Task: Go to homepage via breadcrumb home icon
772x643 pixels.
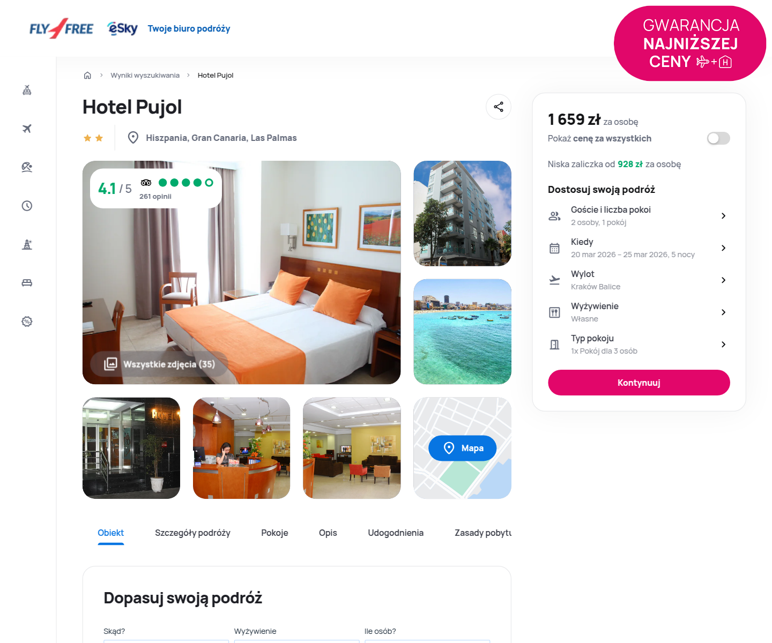Action: click(87, 75)
